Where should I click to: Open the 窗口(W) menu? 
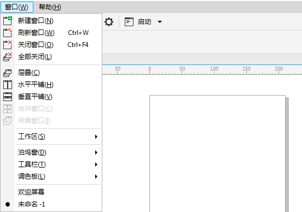coord(16,7)
